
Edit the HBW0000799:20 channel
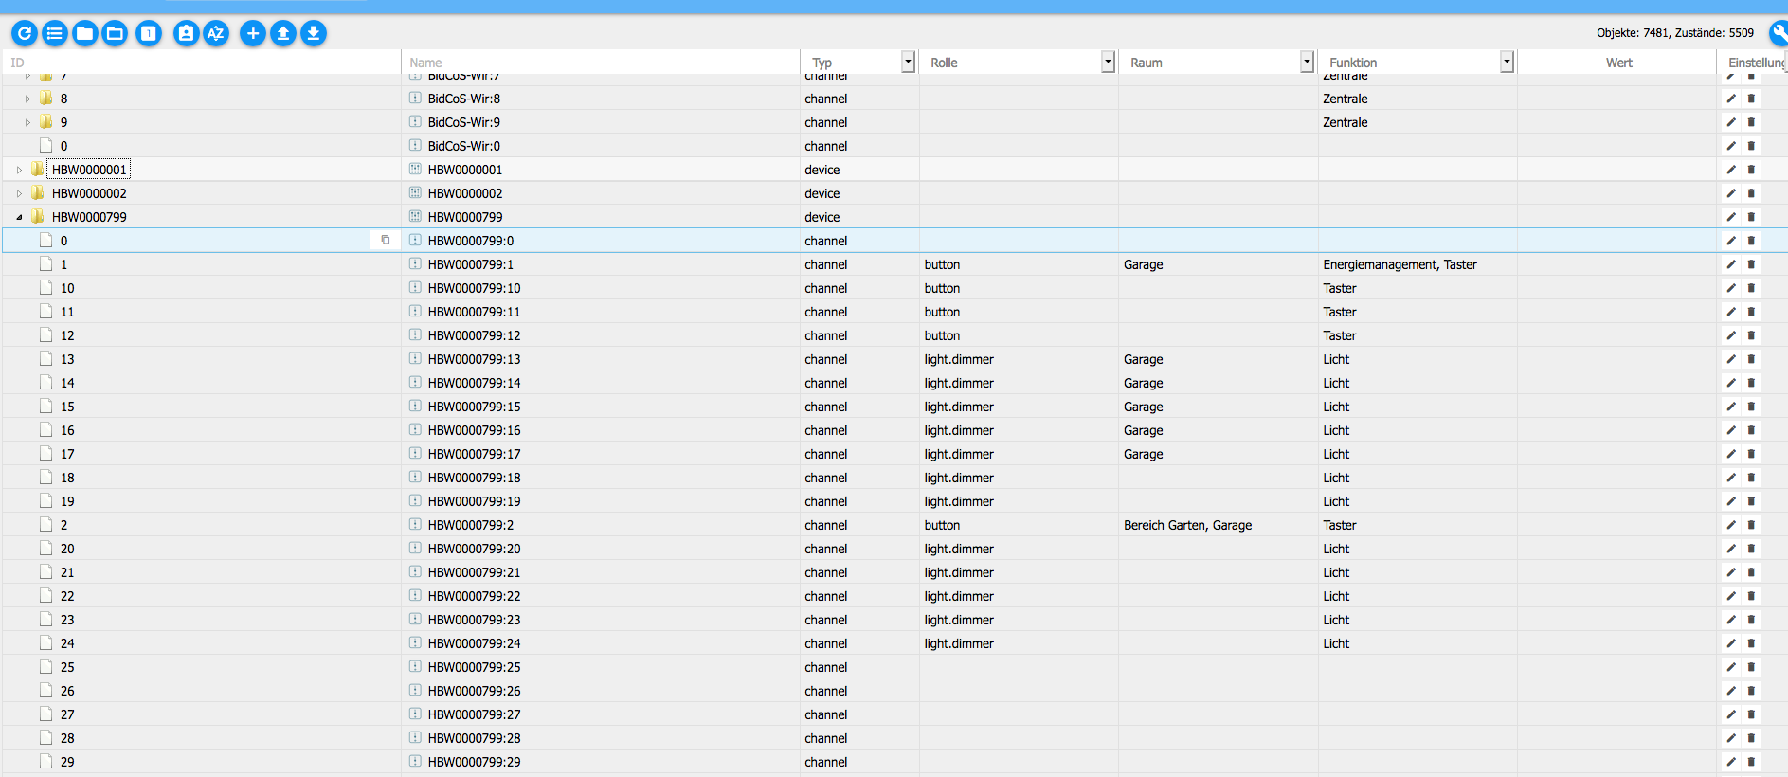(1731, 549)
